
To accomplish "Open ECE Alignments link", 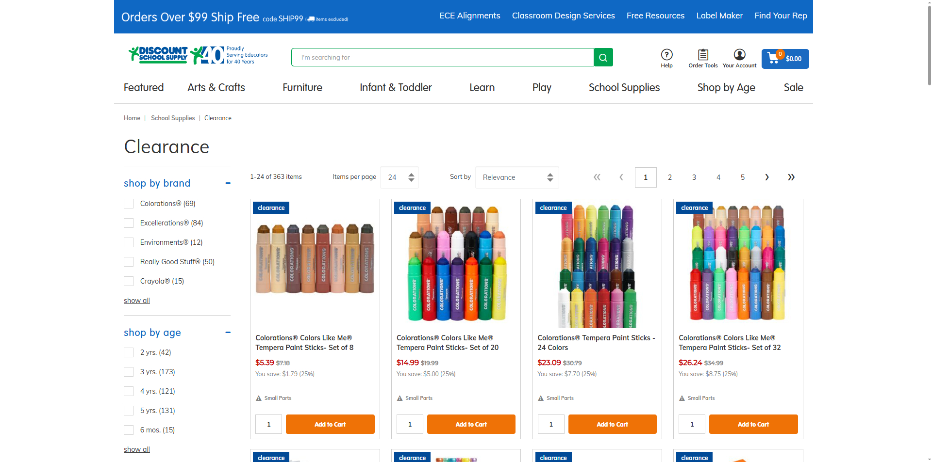I will point(470,16).
